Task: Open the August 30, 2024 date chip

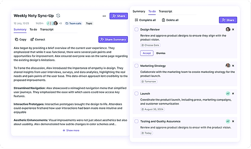Action: 152,109
